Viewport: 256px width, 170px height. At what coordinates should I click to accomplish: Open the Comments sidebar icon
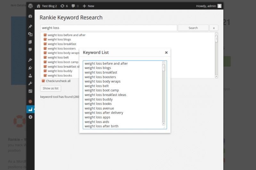(30, 50)
